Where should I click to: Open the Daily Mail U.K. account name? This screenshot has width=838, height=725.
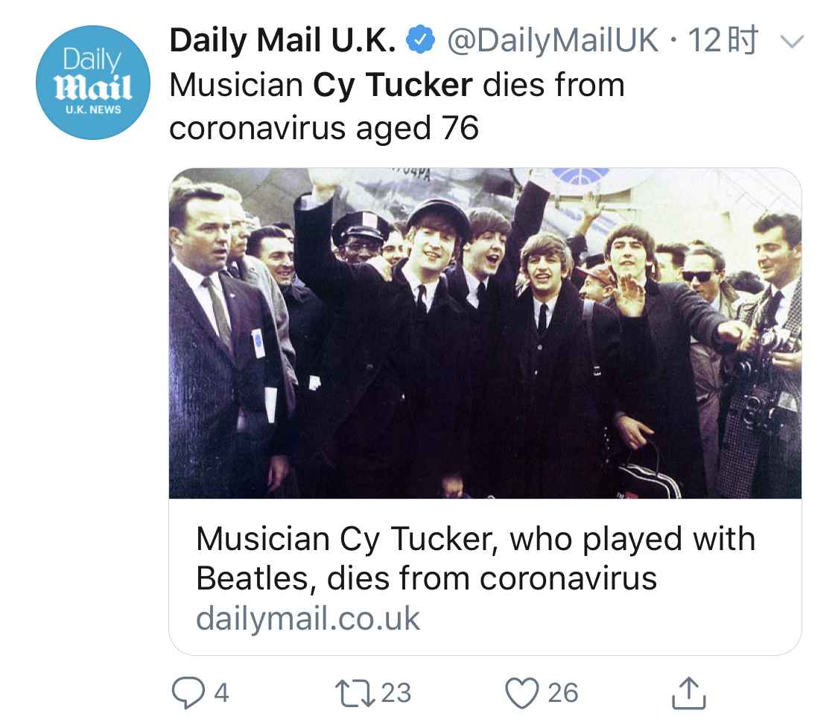(x=282, y=42)
